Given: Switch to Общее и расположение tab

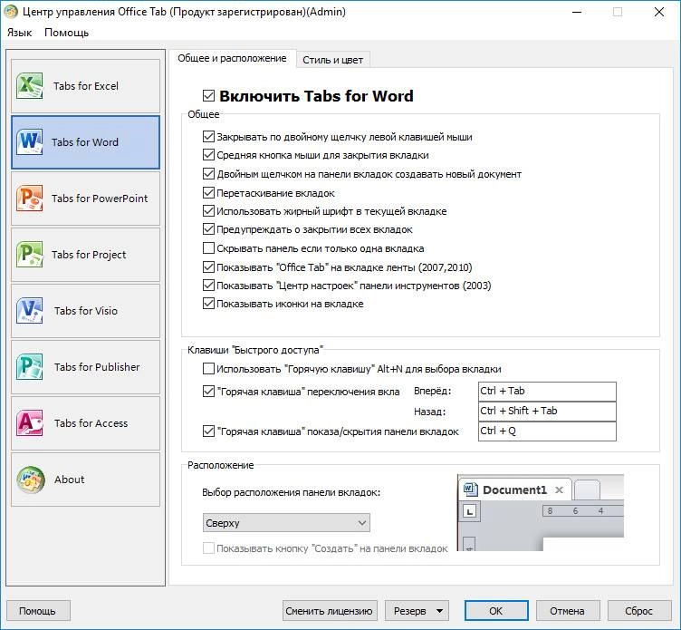Looking at the screenshot, I should [232, 58].
